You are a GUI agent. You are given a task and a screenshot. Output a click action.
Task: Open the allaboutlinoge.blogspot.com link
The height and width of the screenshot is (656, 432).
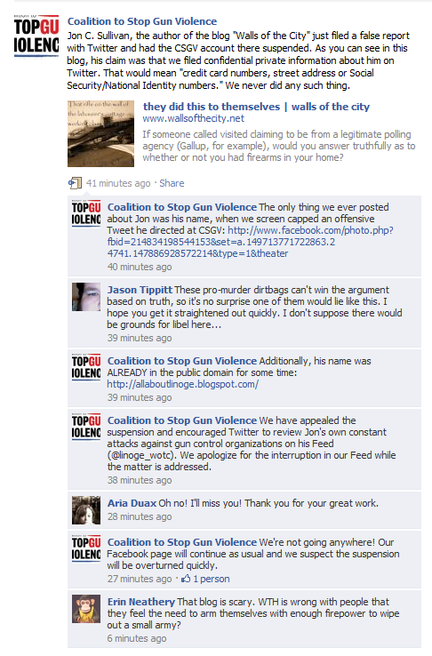point(183,384)
